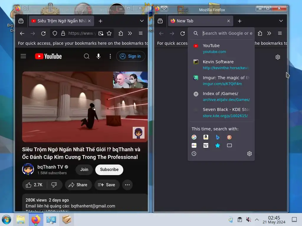This screenshot has height=226, width=302.
Task: Show hidden system tray icons
Action: (257, 220)
